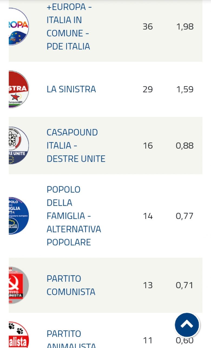Click CasaPound's 0,88 percentage value
Image resolution: width=211 pixels, height=348 pixels.
point(185,146)
